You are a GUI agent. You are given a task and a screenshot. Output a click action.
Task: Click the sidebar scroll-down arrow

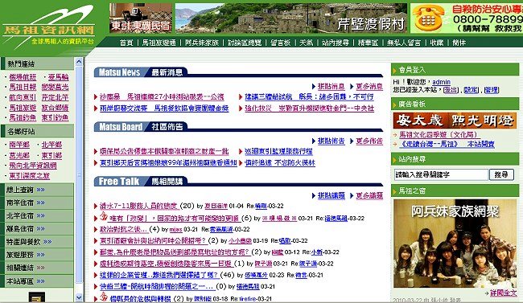[x=79, y=297]
